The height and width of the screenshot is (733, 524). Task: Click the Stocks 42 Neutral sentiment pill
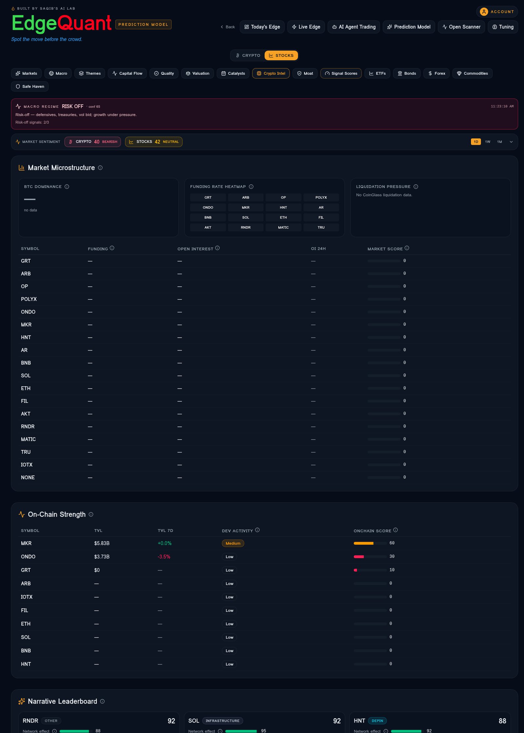[154, 142]
